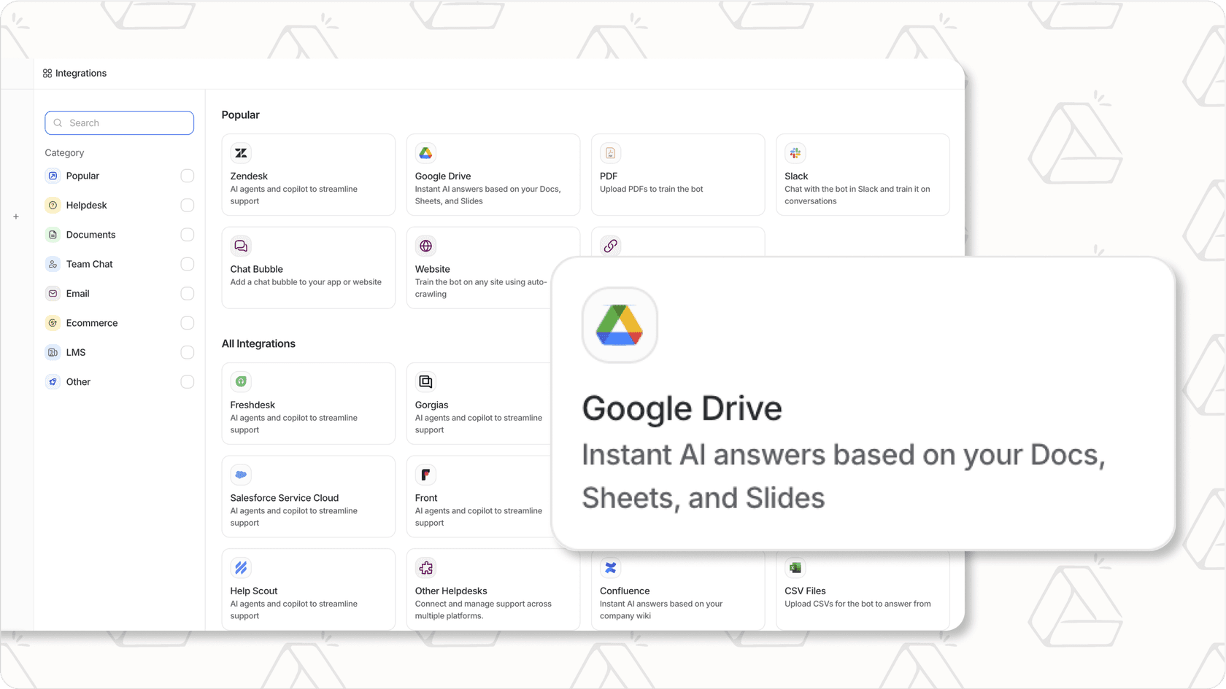Open the Integrations tab header
Screen dimensions: 1226x689
click(x=74, y=73)
